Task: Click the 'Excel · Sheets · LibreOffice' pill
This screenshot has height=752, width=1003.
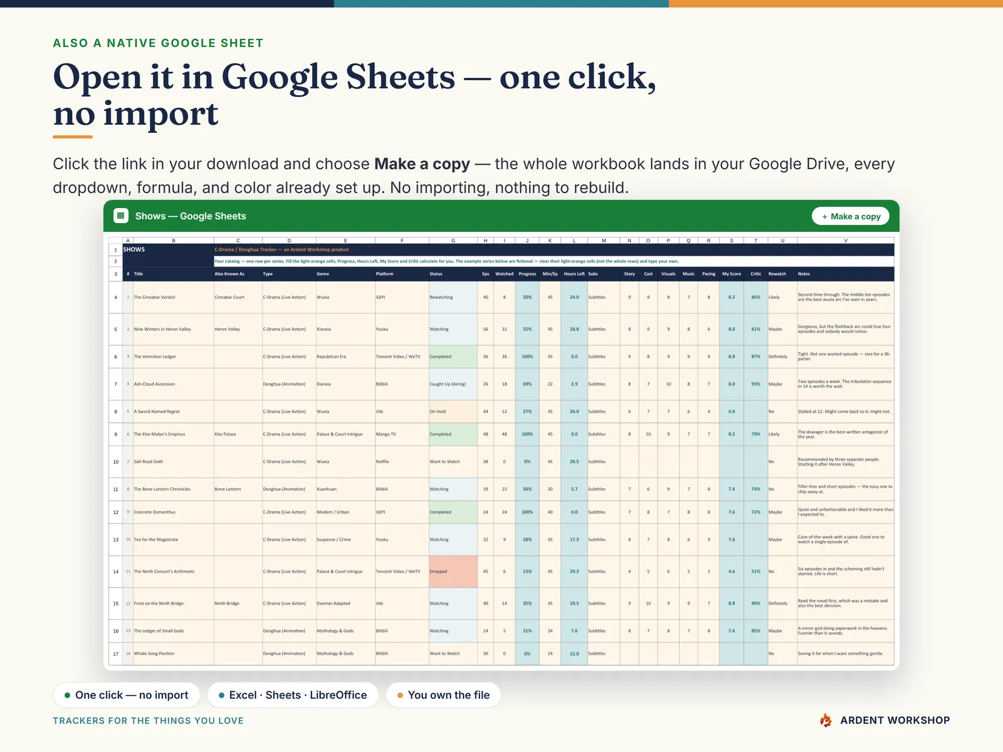Action: click(x=293, y=695)
